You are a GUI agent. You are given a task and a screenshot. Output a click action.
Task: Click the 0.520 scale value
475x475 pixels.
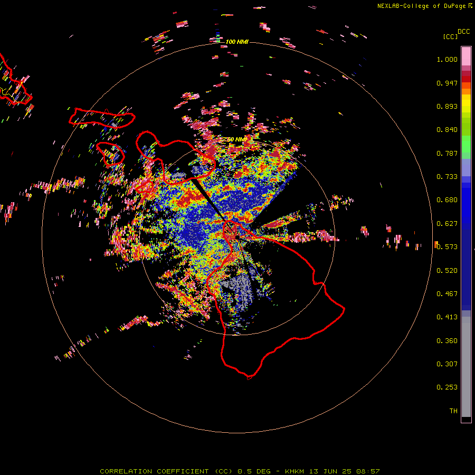point(447,271)
